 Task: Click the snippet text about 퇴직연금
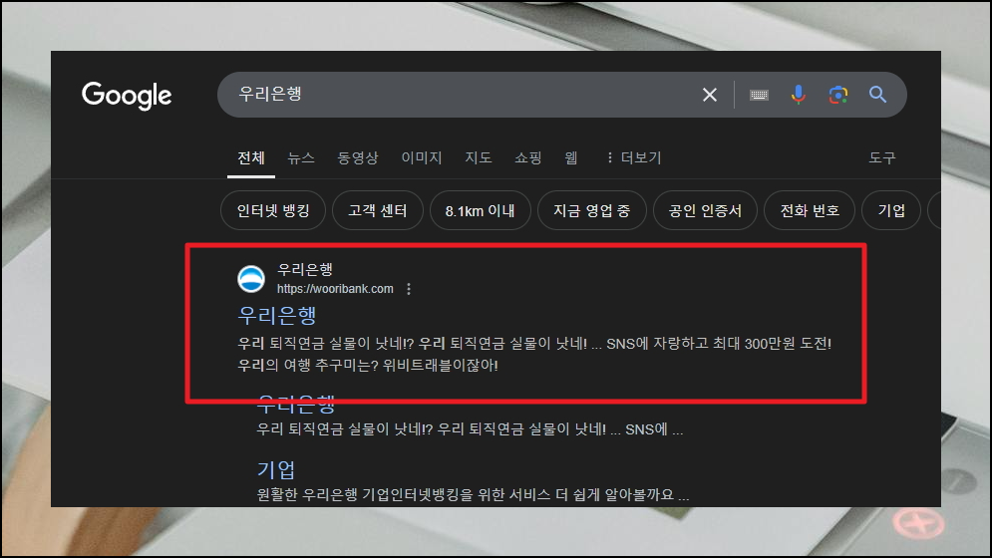(x=534, y=355)
